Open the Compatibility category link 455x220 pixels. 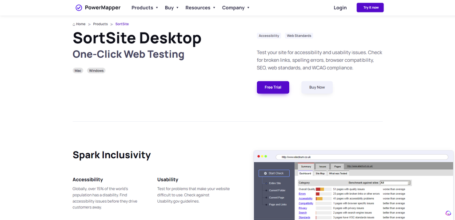[x=306, y=204]
